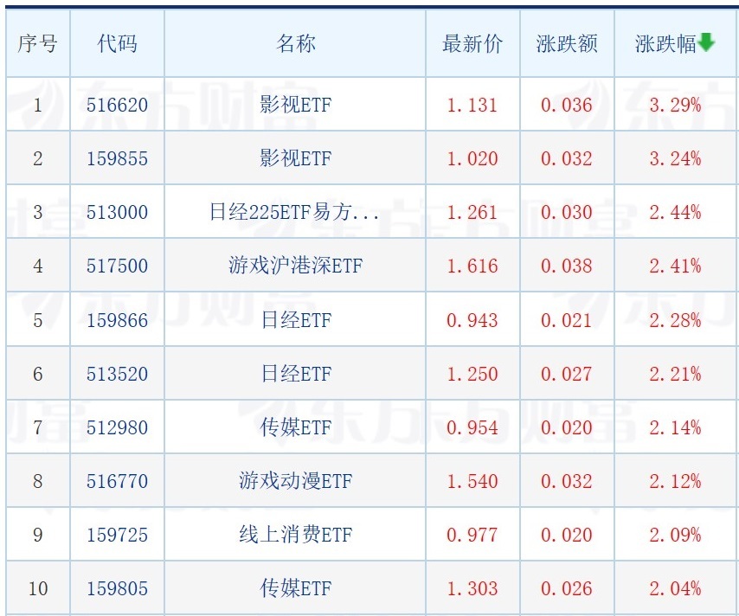This screenshot has height=616, width=739.
Task: Open the 游戏沪港深ETF name link
Action: pos(295,266)
